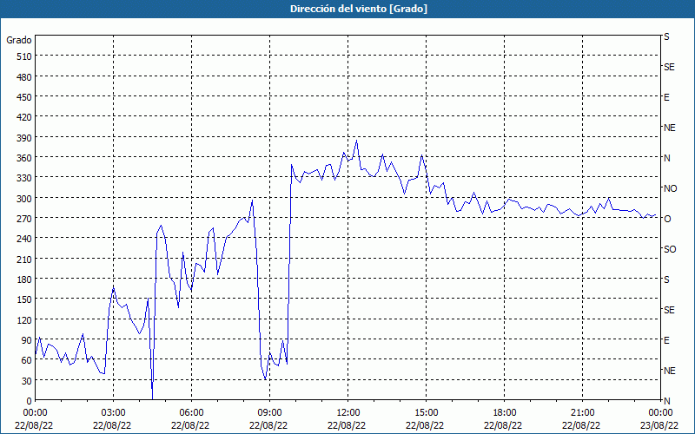Screen dimensions: 695x434
Task: Click the 'SO' compass label on right axis
Action: (670, 249)
